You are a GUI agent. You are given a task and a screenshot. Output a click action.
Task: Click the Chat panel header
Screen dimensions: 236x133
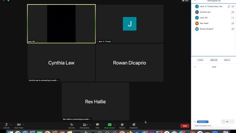[x=214, y=67]
